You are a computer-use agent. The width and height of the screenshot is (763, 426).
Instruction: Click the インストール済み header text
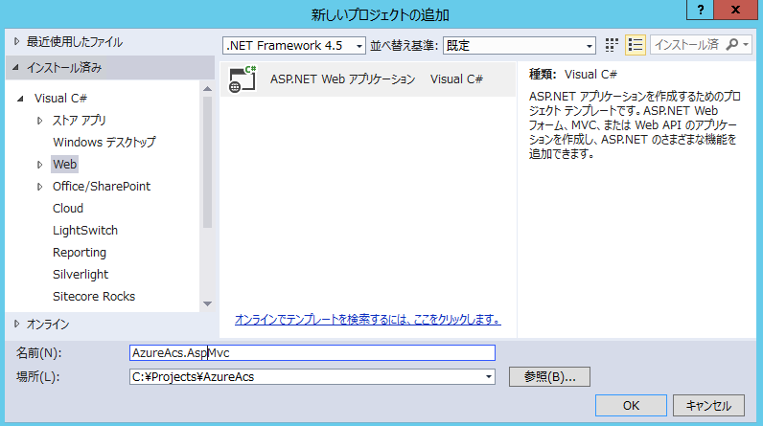(x=64, y=68)
